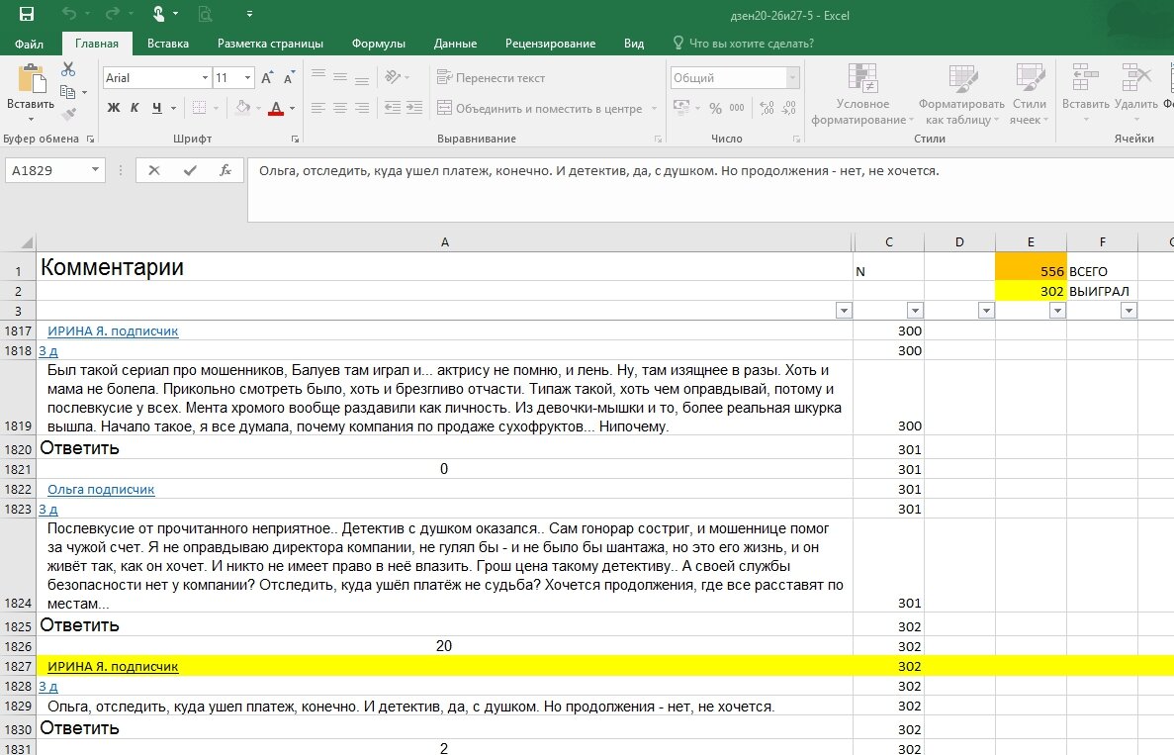Open the Ольга подписчик link
This screenshot has height=755, width=1174.
[x=101, y=489]
